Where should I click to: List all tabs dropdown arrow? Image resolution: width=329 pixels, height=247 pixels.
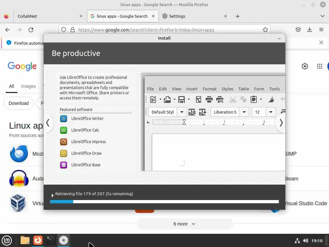tap(323, 16)
